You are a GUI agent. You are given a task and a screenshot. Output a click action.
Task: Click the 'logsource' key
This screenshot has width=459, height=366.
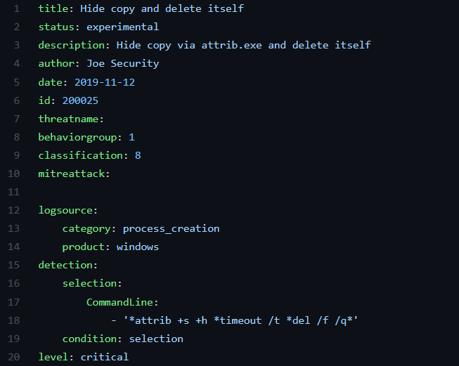click(x=67, y=210)
